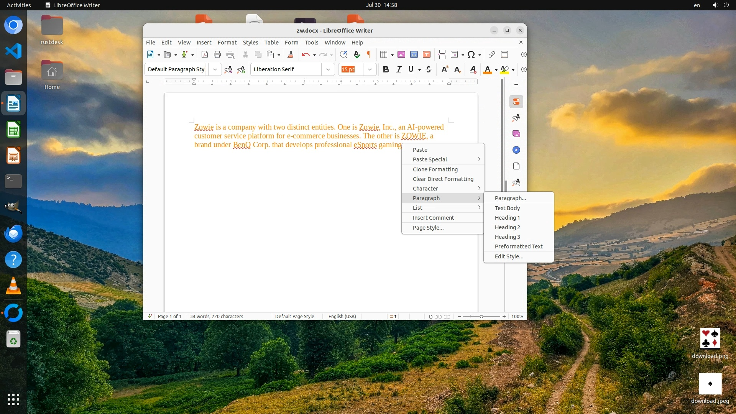Viewport: 736px width, 414px height.
Task: Select Heading 1 from Paragraph submenu
Action: [x=507, y=217]
